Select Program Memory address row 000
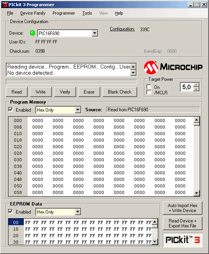The height and width of the screenshot is (254, 209). pyautogui.click(x=18, y=120)
